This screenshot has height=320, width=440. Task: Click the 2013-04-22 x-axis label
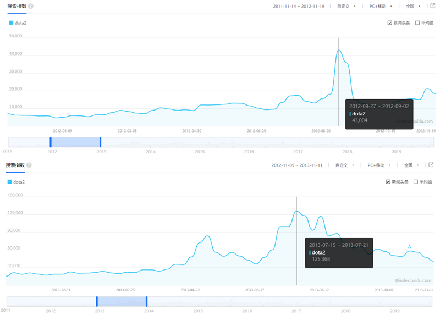pyautogui.click(x=190, y=290)
